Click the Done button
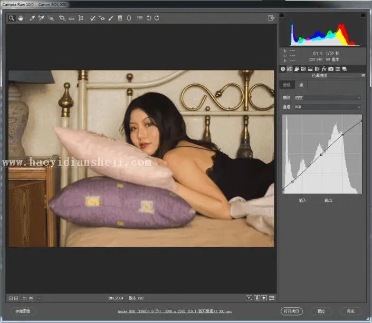Image resolution: width=372 pixels, height=323 pixels. [x=351, y=311]
